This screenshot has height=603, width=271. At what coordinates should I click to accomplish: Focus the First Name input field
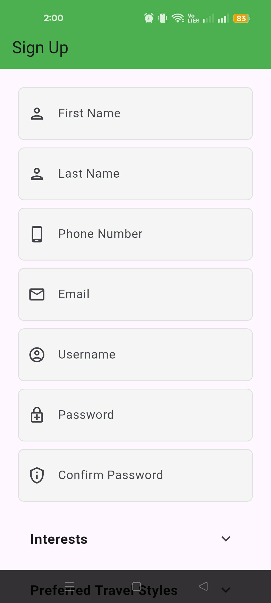point(151,114)
